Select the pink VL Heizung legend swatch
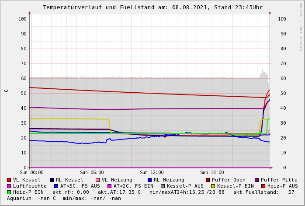This screenshot has height=206, width=305. pyautogui.click(x=97, y=180)
